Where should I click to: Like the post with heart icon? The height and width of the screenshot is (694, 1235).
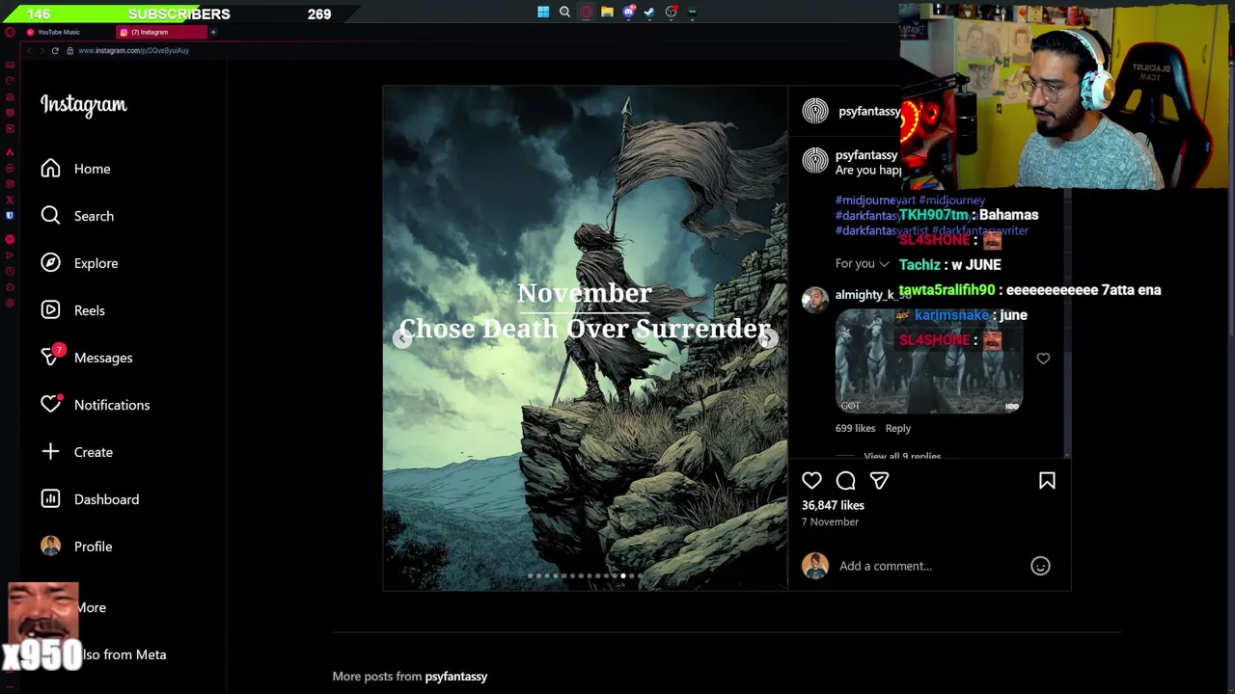tap(811, 480)
